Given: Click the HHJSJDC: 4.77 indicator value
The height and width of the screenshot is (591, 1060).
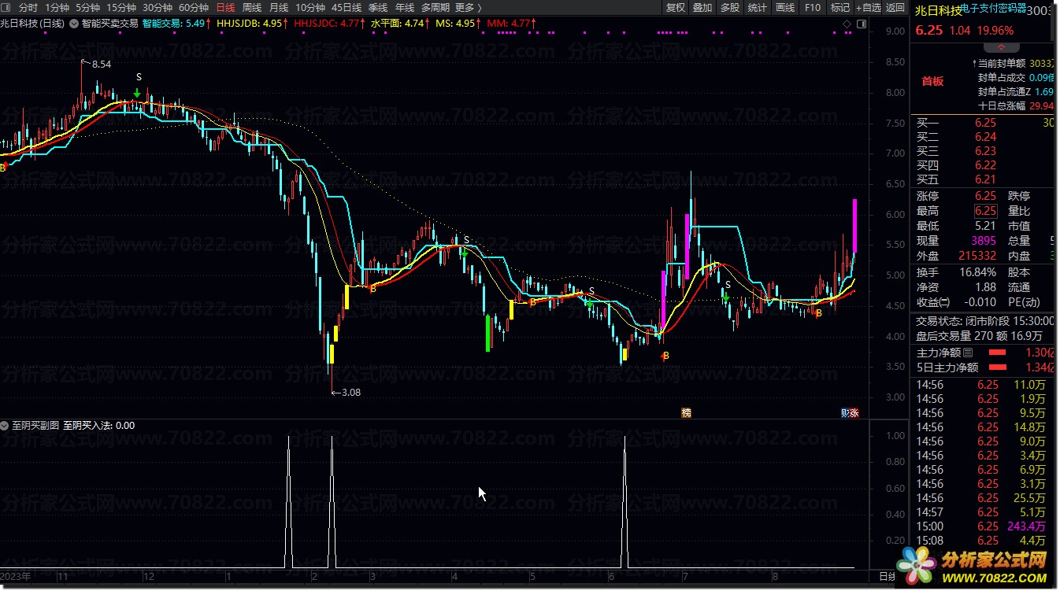Looking at the screenshot, I should click(329, 23).
